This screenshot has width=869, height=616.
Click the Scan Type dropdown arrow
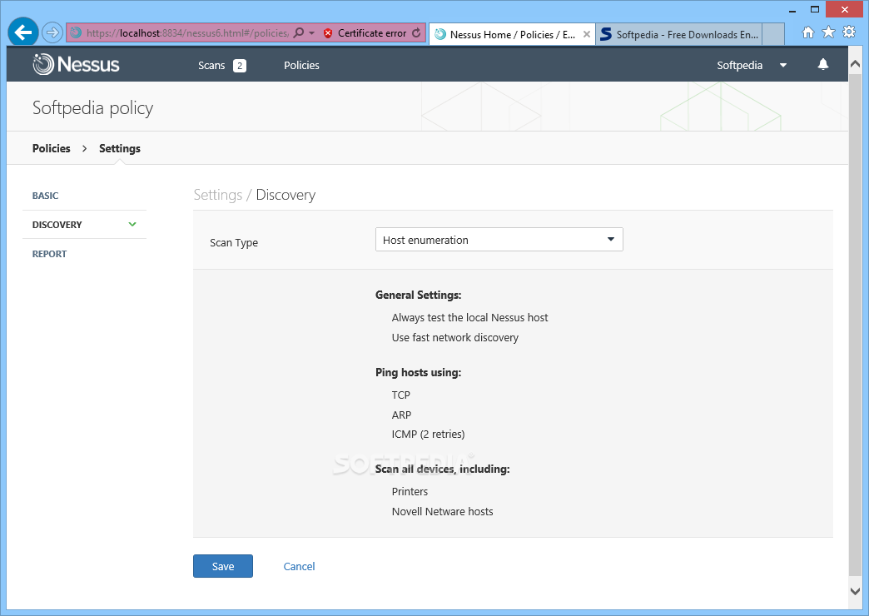tap(611, 240)
